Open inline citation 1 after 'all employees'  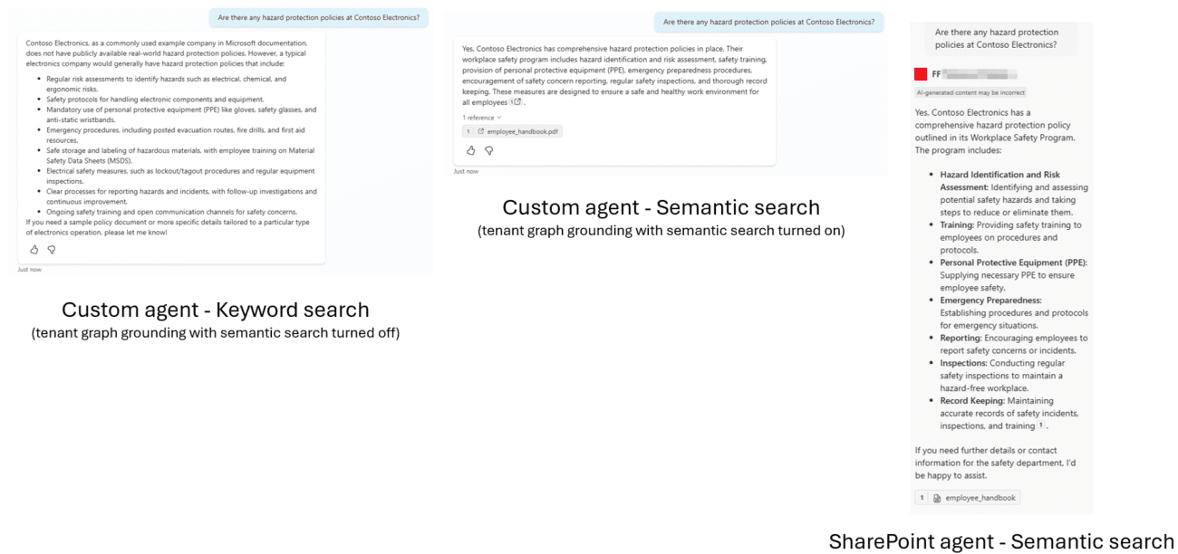coord(517,102)
